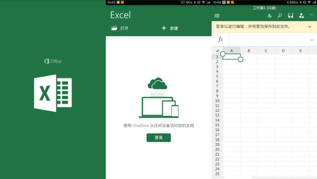The width and height of the screenshot is (317, 179).
Task: Tap the Office logo on splash screen
Action: (53, 61)
